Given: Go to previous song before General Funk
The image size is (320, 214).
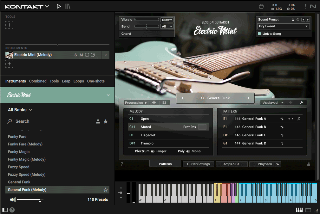Looking at the screenshot, I should coord(182,98).
